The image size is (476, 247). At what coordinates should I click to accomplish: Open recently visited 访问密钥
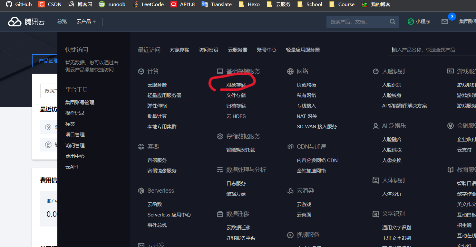[209, 50]
